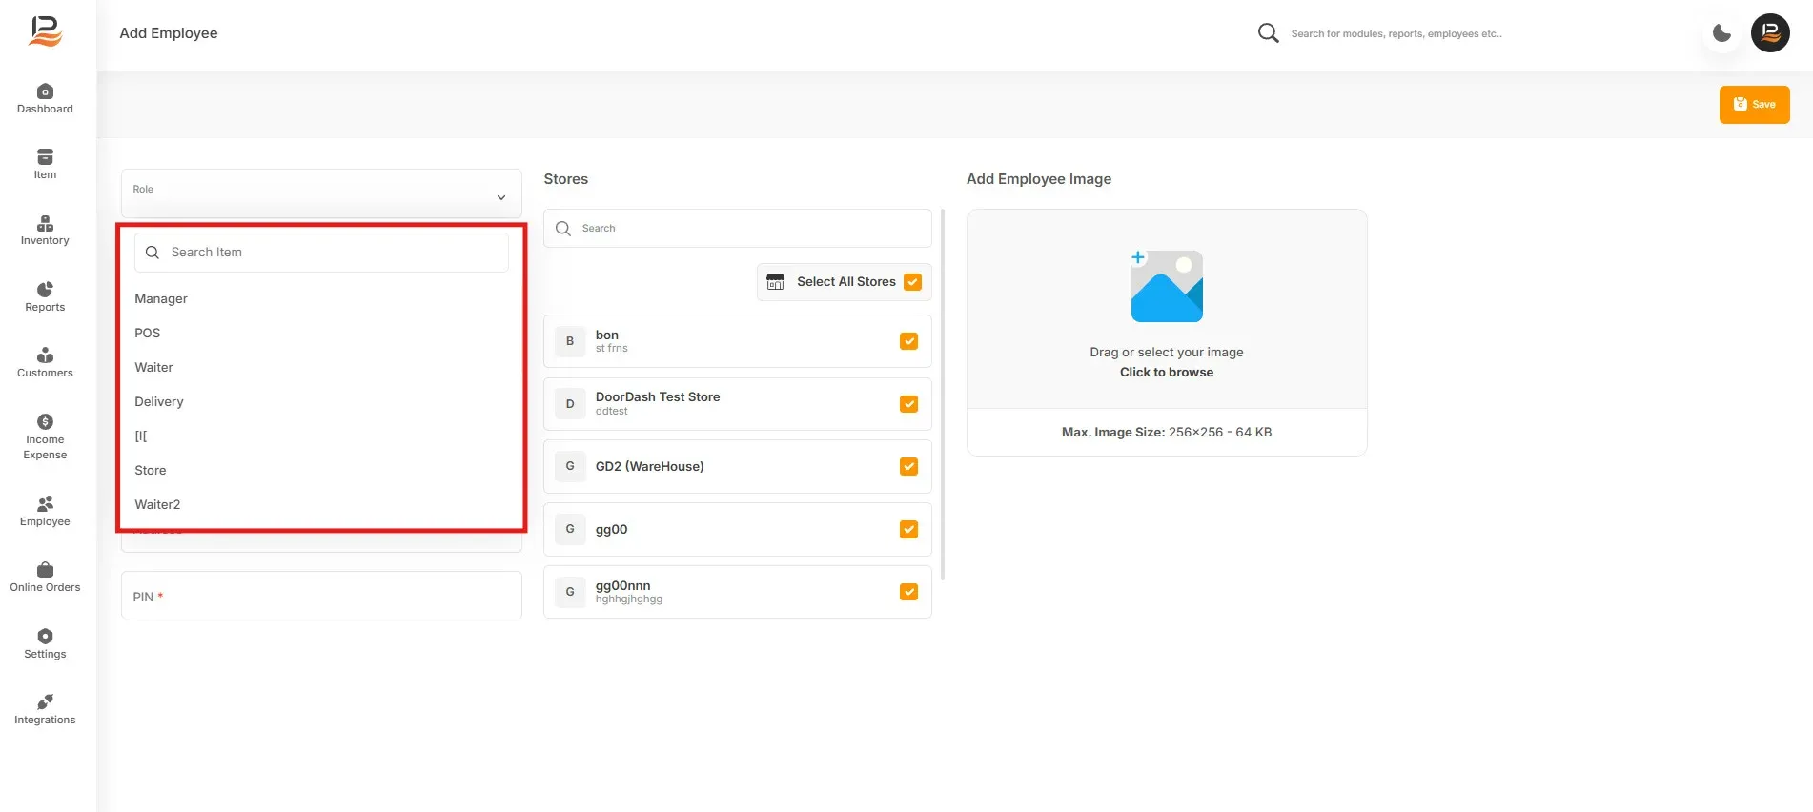This screenshot has width=1813, height=812.
Task: Select Manager from the role list
Action: click(x=161, y=298)
